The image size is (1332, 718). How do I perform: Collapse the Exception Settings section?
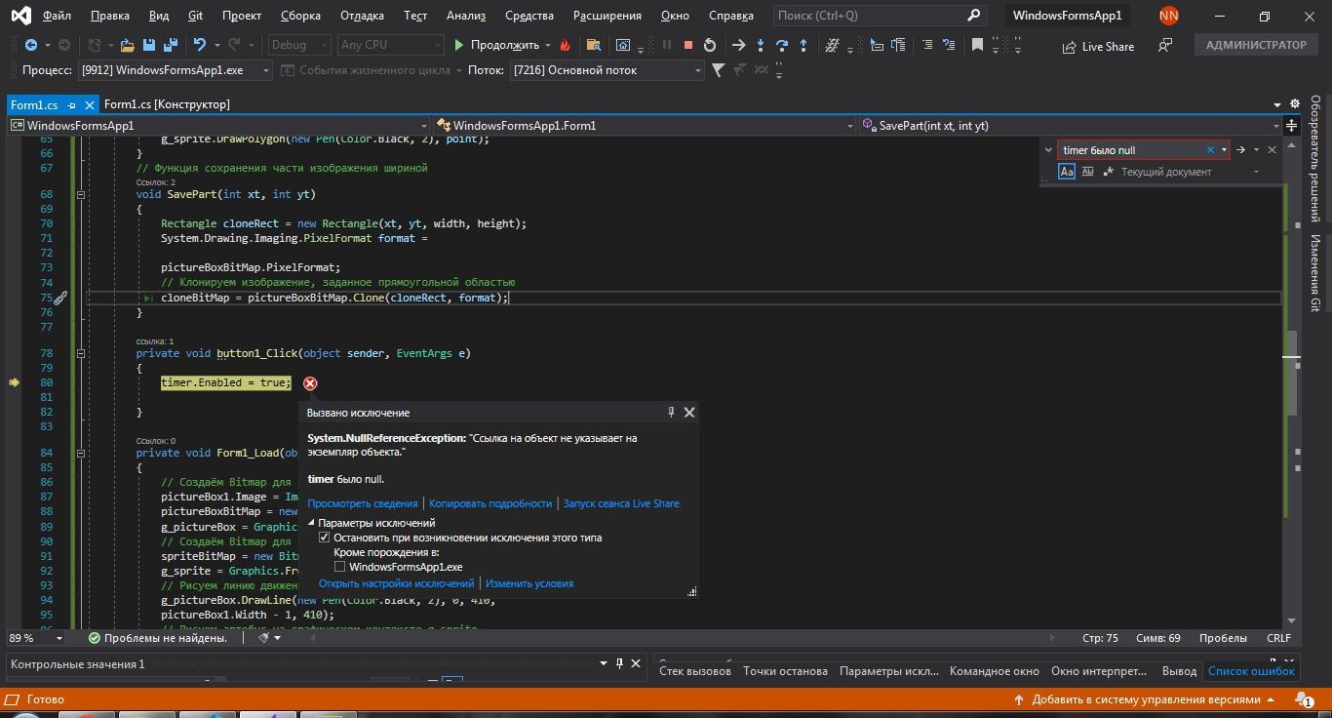(x=312, y=523)
